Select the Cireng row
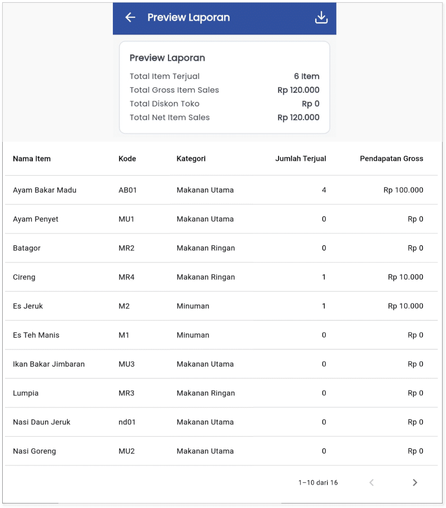Screen dimensions: 446x508 click(221, 277)
